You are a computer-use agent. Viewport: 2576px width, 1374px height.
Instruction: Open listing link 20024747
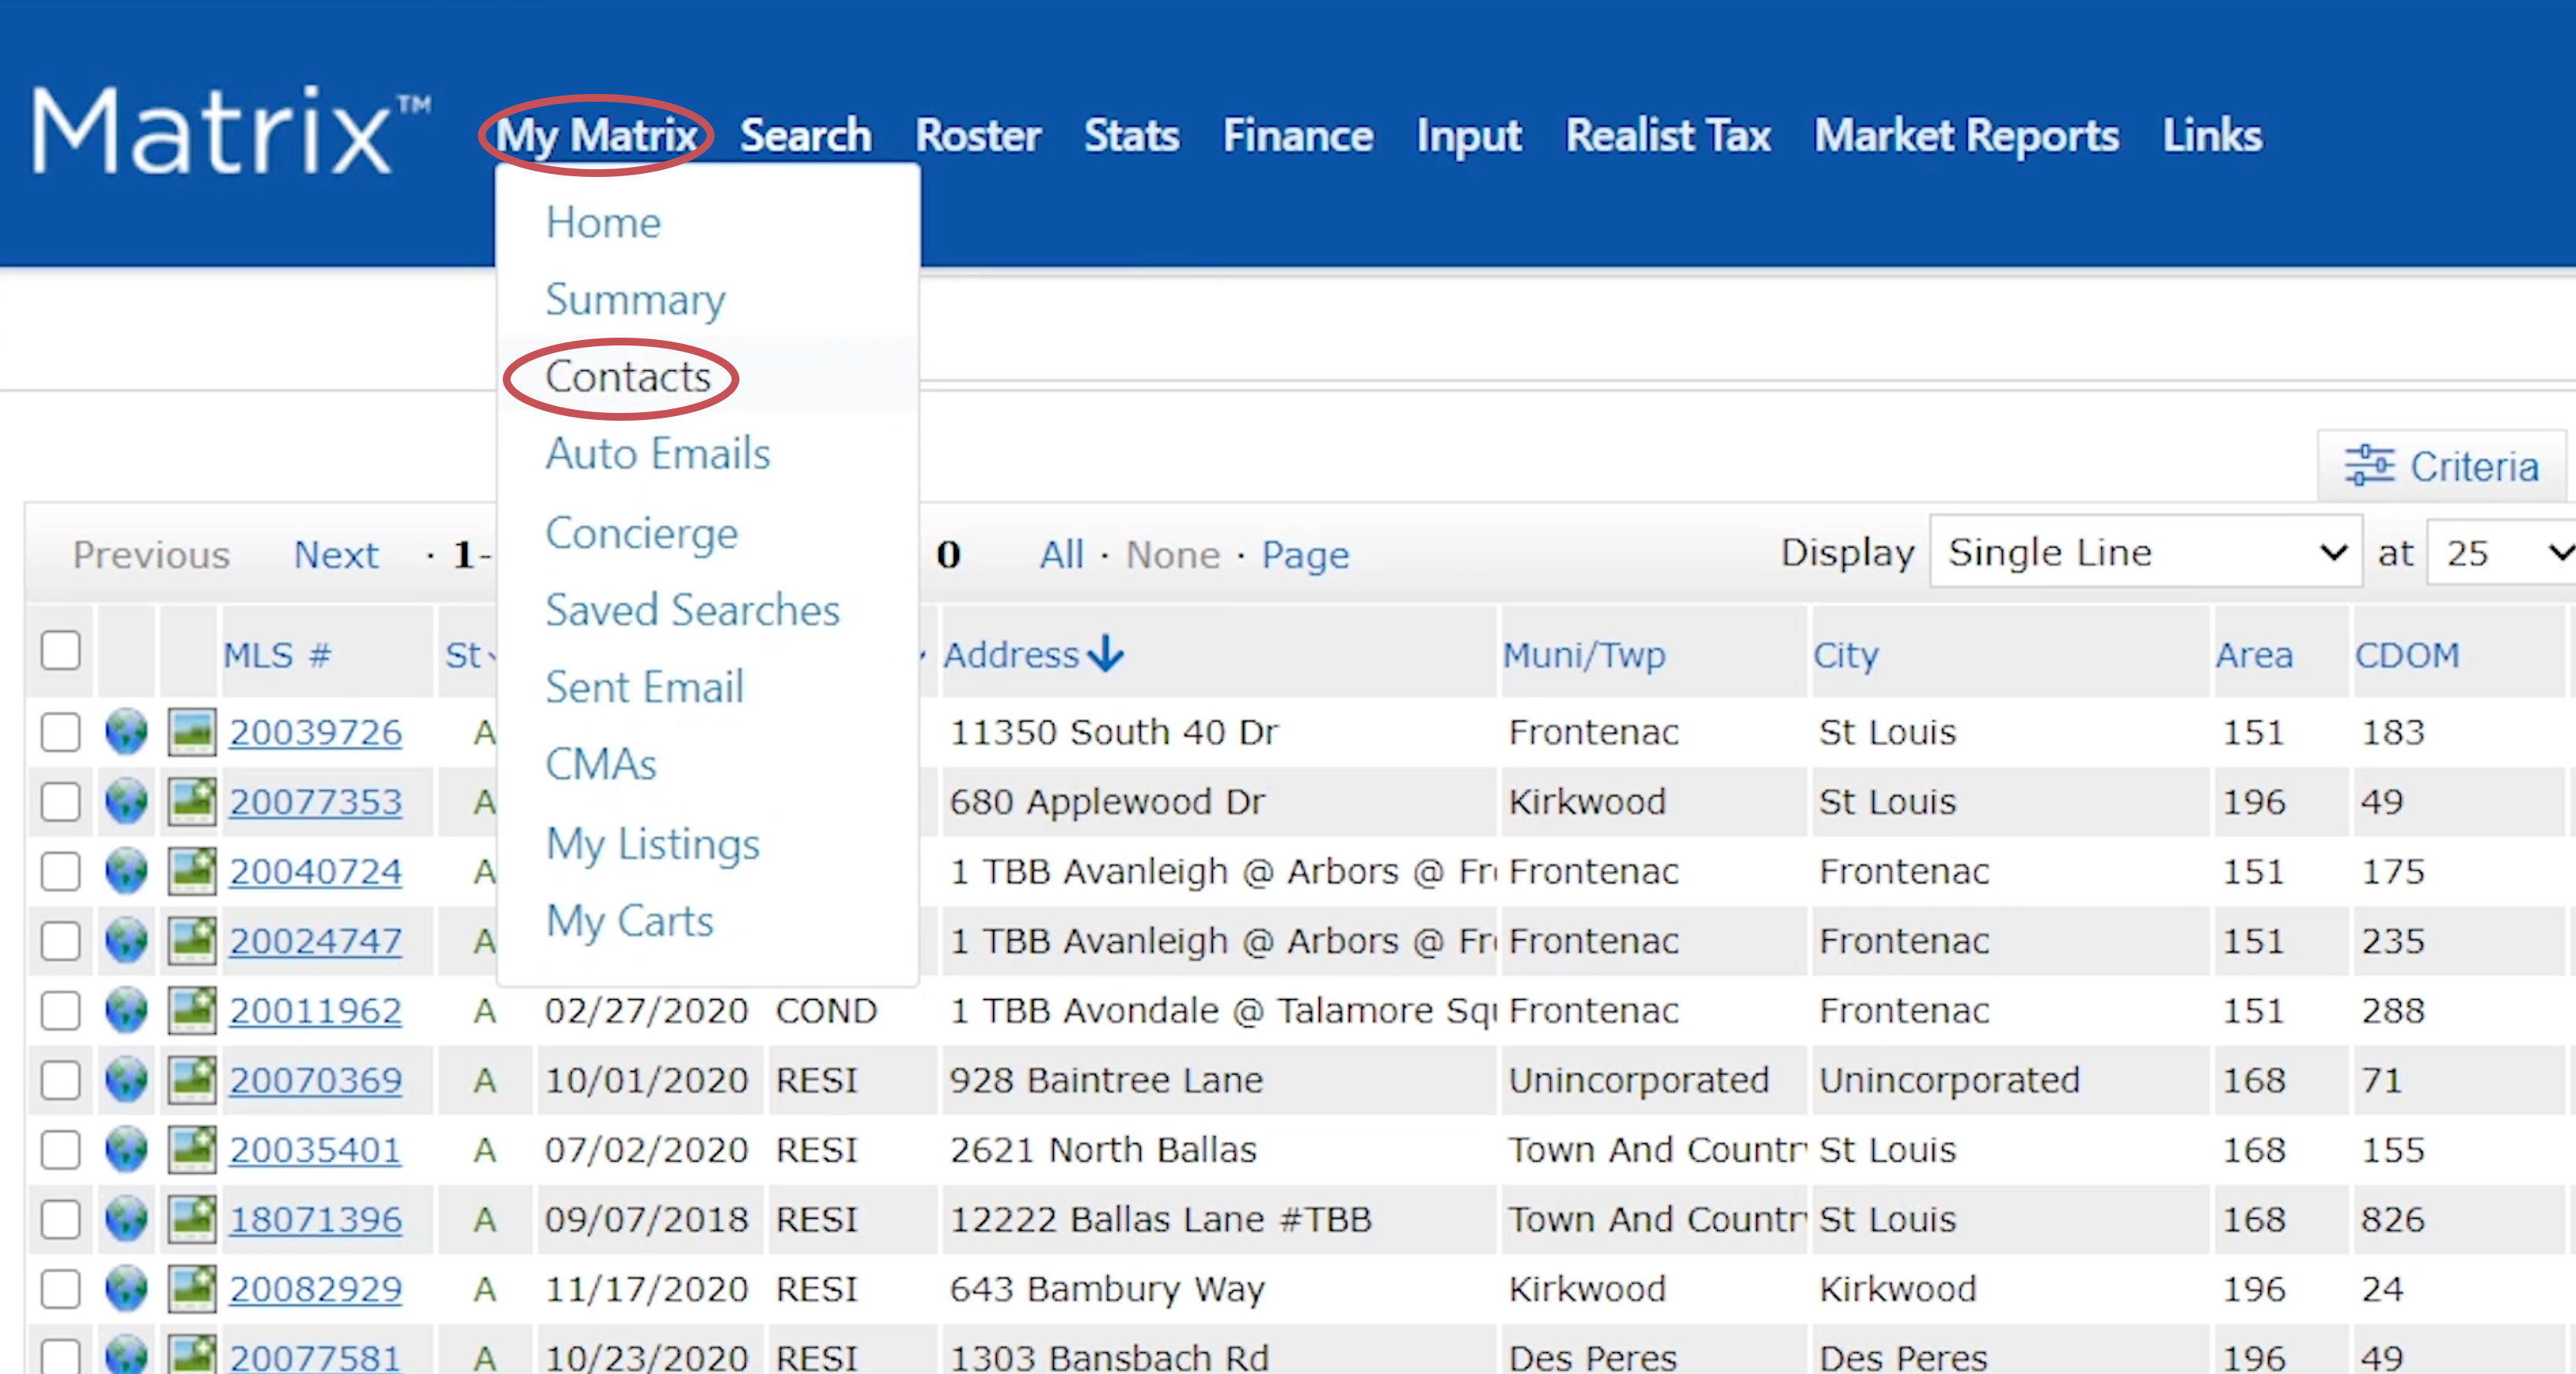(315, 941)
